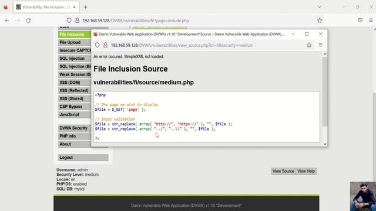Open the hamburger menu in source popup
This screenshot has width=376, height=211.
pyautogui.click(x=320, y=45)
